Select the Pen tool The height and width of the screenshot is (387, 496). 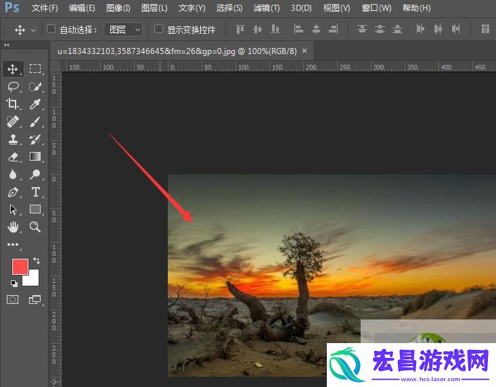pyautogui.click(x=13, y=192)
